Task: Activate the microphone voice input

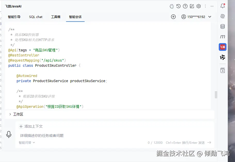Action: click(9, 135)
